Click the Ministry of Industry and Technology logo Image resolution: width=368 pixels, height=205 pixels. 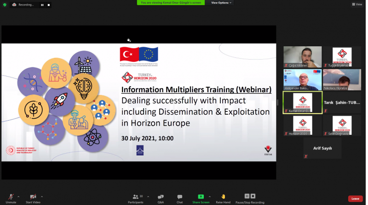[x=21, y=150]
